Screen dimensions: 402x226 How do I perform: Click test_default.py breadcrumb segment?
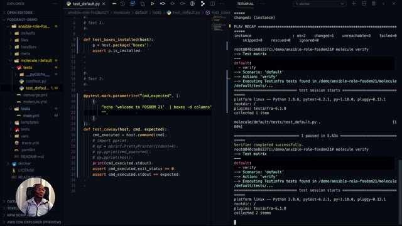tap(183, 13)
